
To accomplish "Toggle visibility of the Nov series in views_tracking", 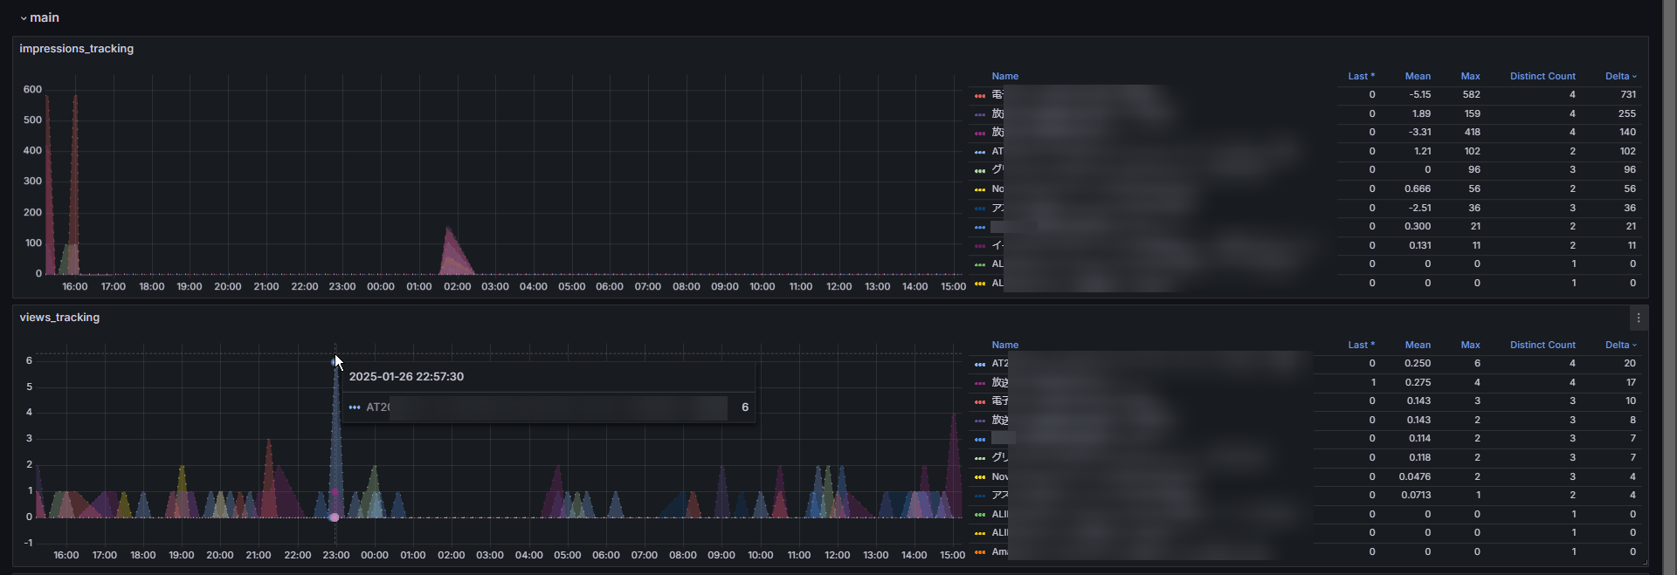I will pyautogui.click(x=1000, y=477).
